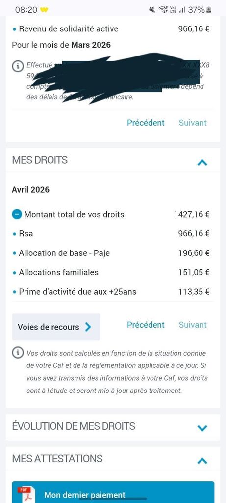Tap the info icon beside the Effectué payment note

[x=18, y=66]
